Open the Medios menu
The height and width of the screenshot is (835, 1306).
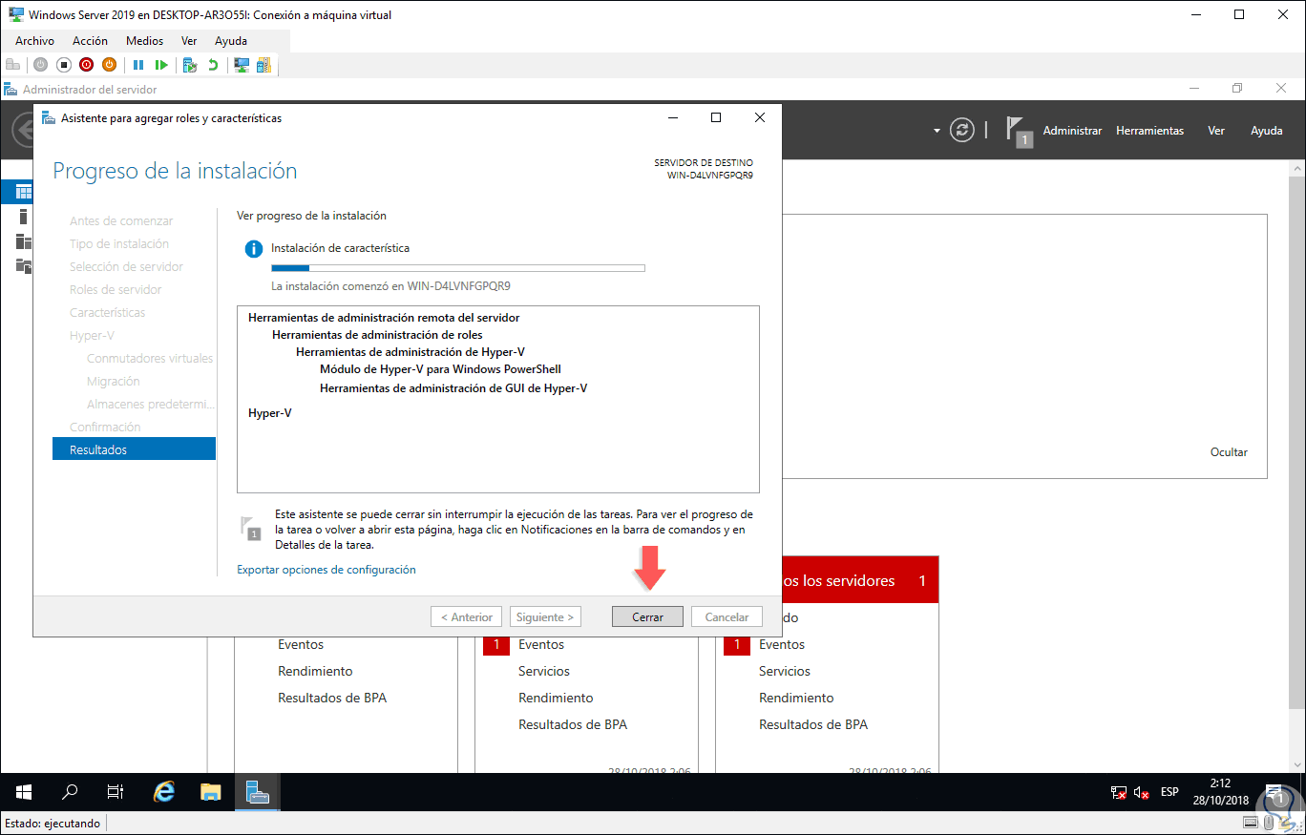click(x=145, y=41)
